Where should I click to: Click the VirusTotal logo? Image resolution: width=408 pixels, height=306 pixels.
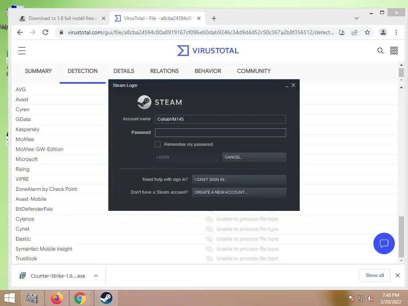tap(208, 51)
